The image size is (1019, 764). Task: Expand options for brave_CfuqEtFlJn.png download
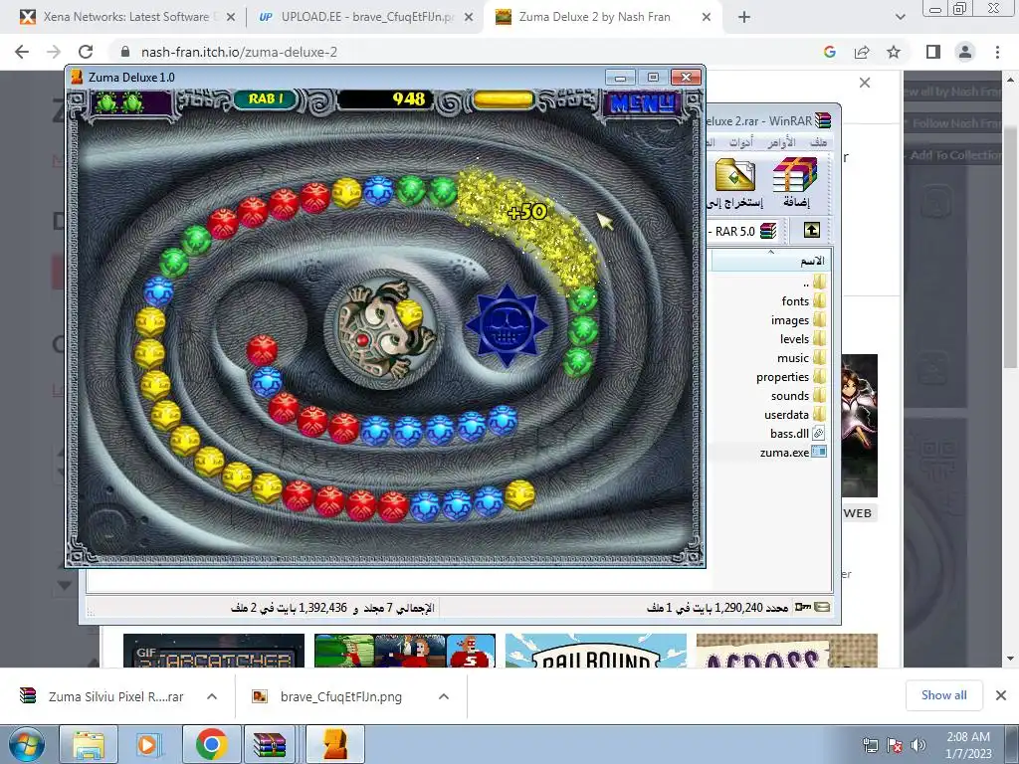(x=444, y=696)
